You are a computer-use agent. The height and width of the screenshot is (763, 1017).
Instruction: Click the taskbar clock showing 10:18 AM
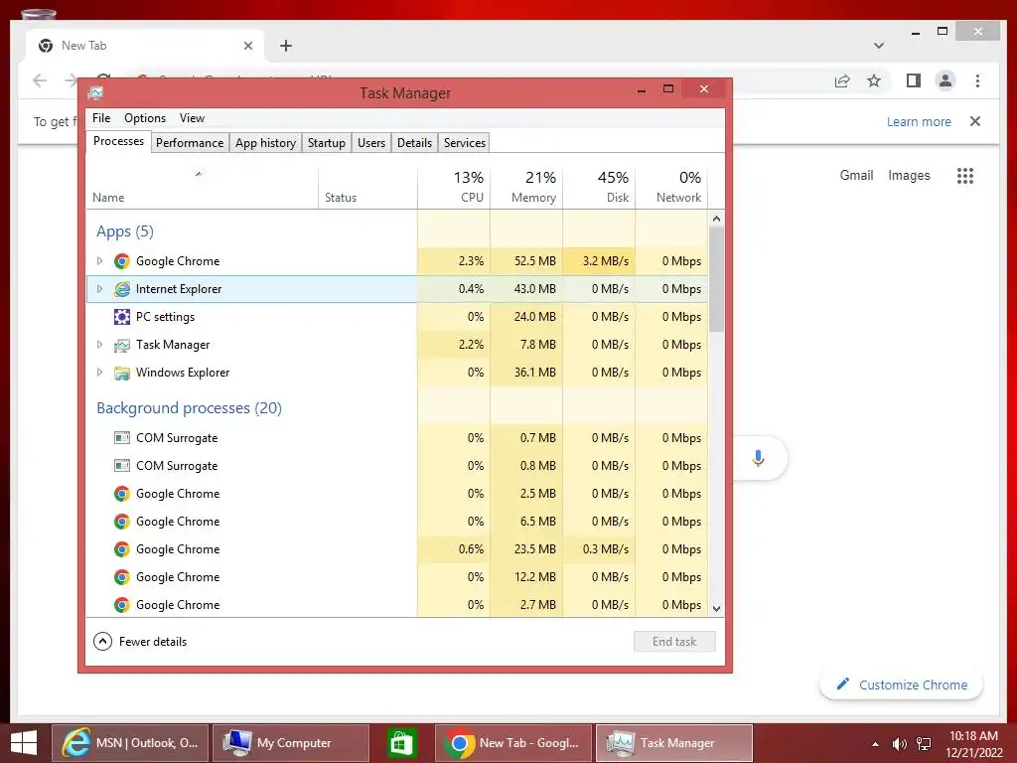pyautogui.click(x=973, y=743)
